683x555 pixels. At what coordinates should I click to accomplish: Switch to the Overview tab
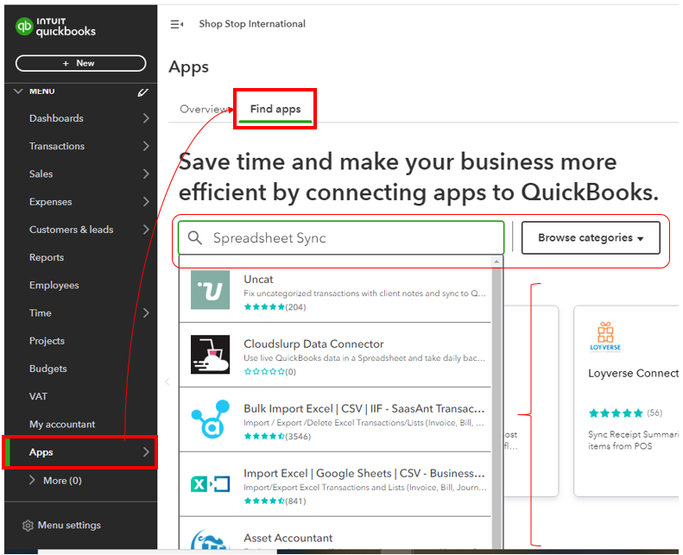click(204, 110)
